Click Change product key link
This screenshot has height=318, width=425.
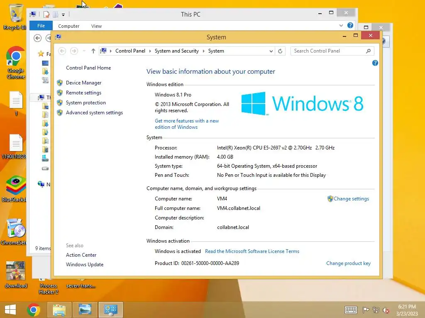348,263
